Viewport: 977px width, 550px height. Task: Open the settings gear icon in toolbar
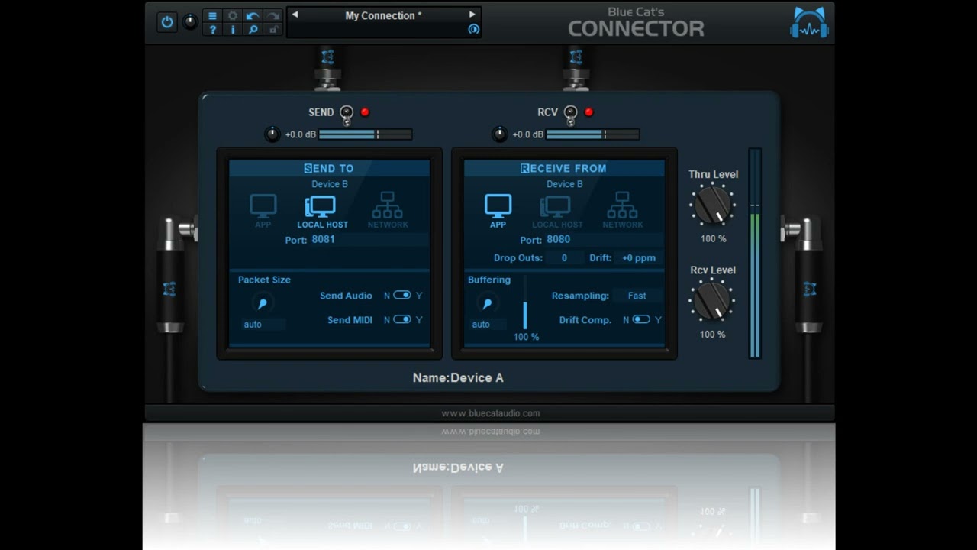tap(233, 15)
